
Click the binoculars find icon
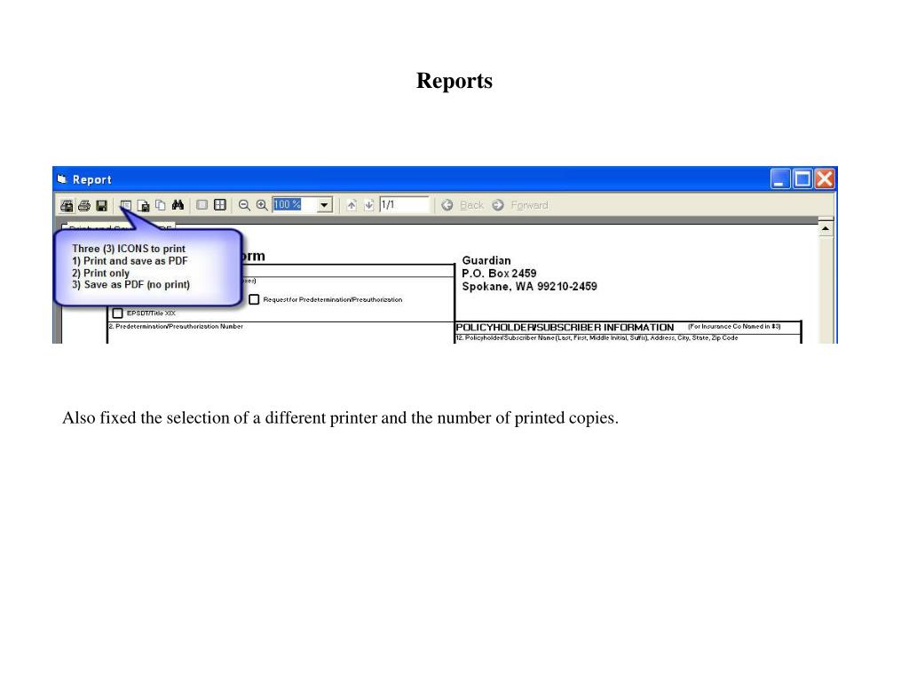178,205
